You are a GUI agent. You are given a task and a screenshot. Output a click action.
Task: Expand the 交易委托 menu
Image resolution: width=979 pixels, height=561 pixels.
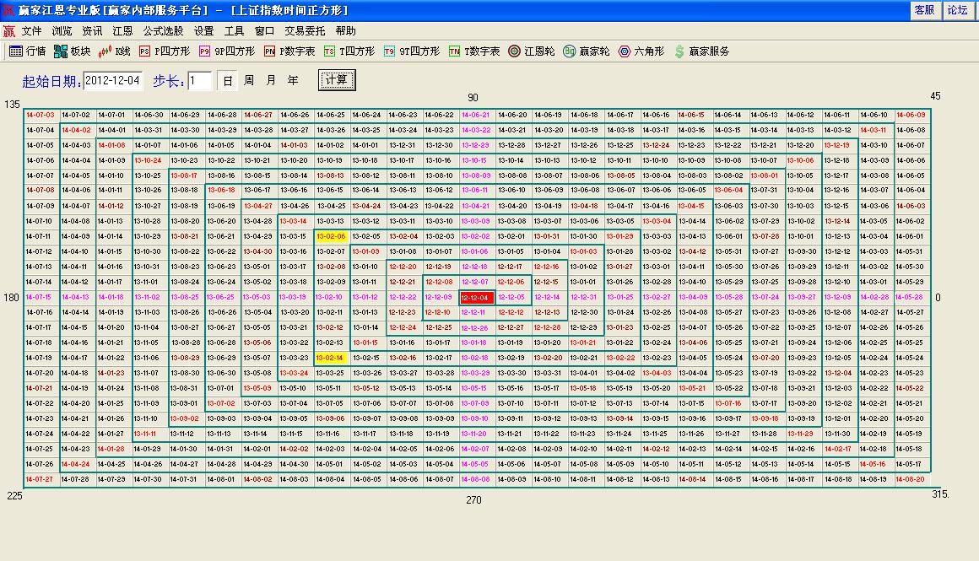[x=305, y=30]
